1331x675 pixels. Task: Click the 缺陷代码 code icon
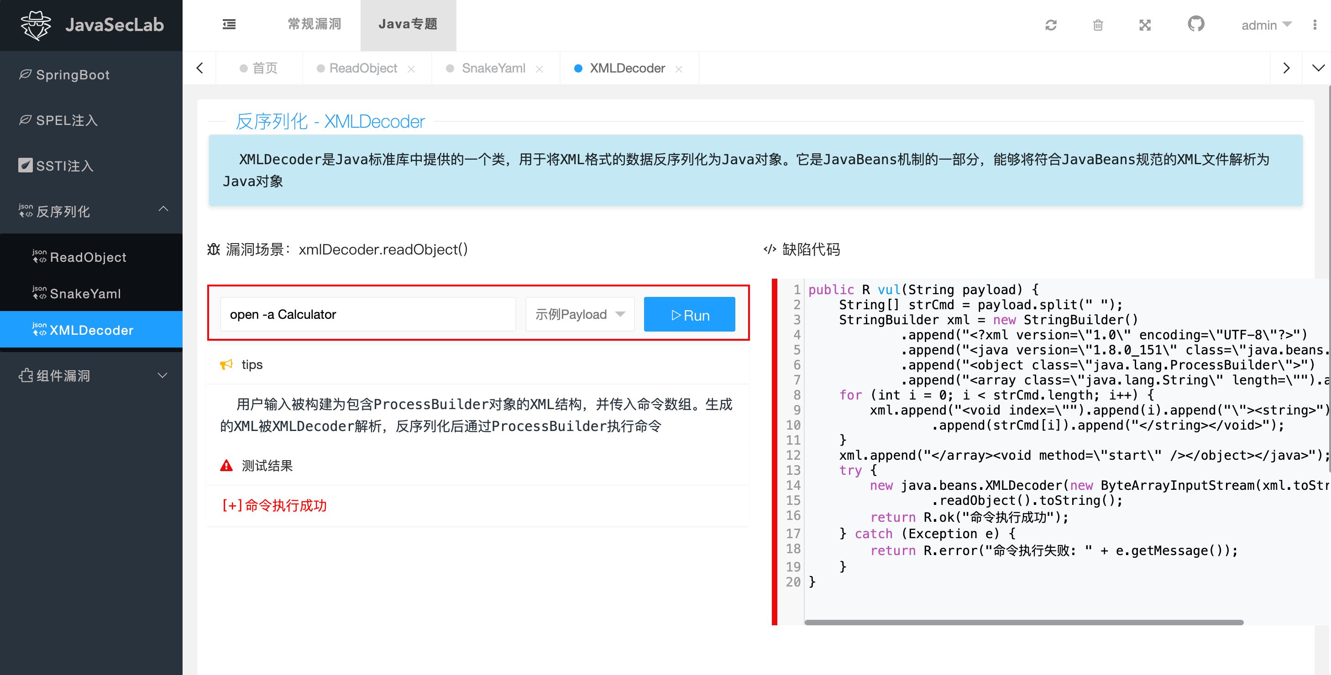click(x=770, y=249)
